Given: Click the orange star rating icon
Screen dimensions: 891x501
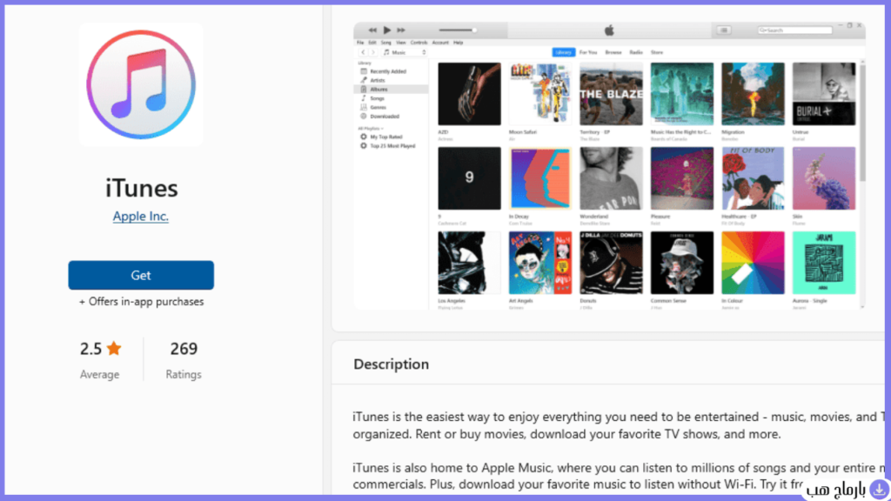Looking at the screenshot, I should 114,348.
